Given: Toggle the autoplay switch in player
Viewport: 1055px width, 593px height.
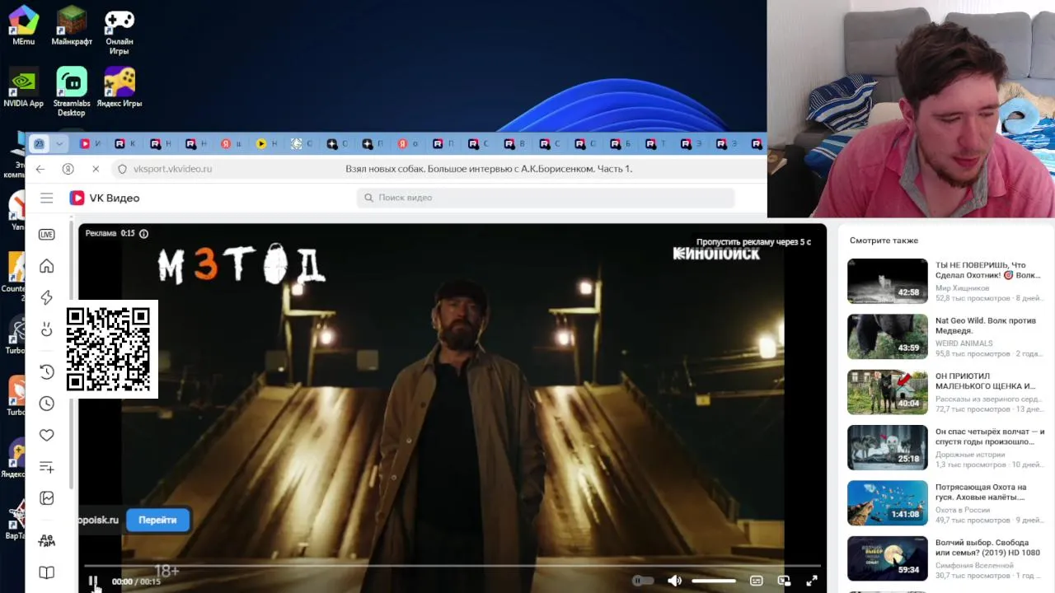Looking at the screenshot, I should (643, 581).
